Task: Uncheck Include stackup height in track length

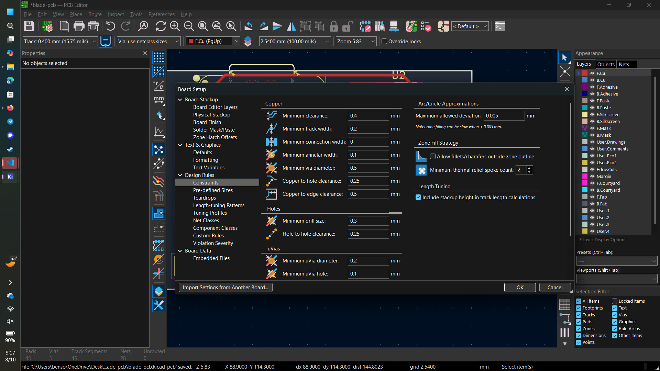Action: click(x=418, y=198)
